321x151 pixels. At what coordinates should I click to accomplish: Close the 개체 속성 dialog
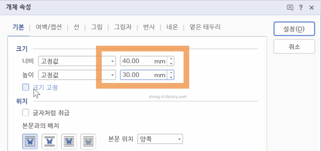point(312,8)
